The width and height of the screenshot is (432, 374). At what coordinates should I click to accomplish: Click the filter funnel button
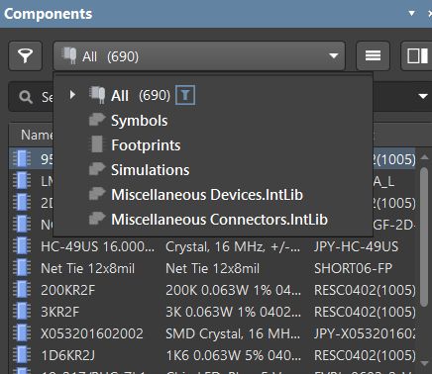(x=26, y=55)
